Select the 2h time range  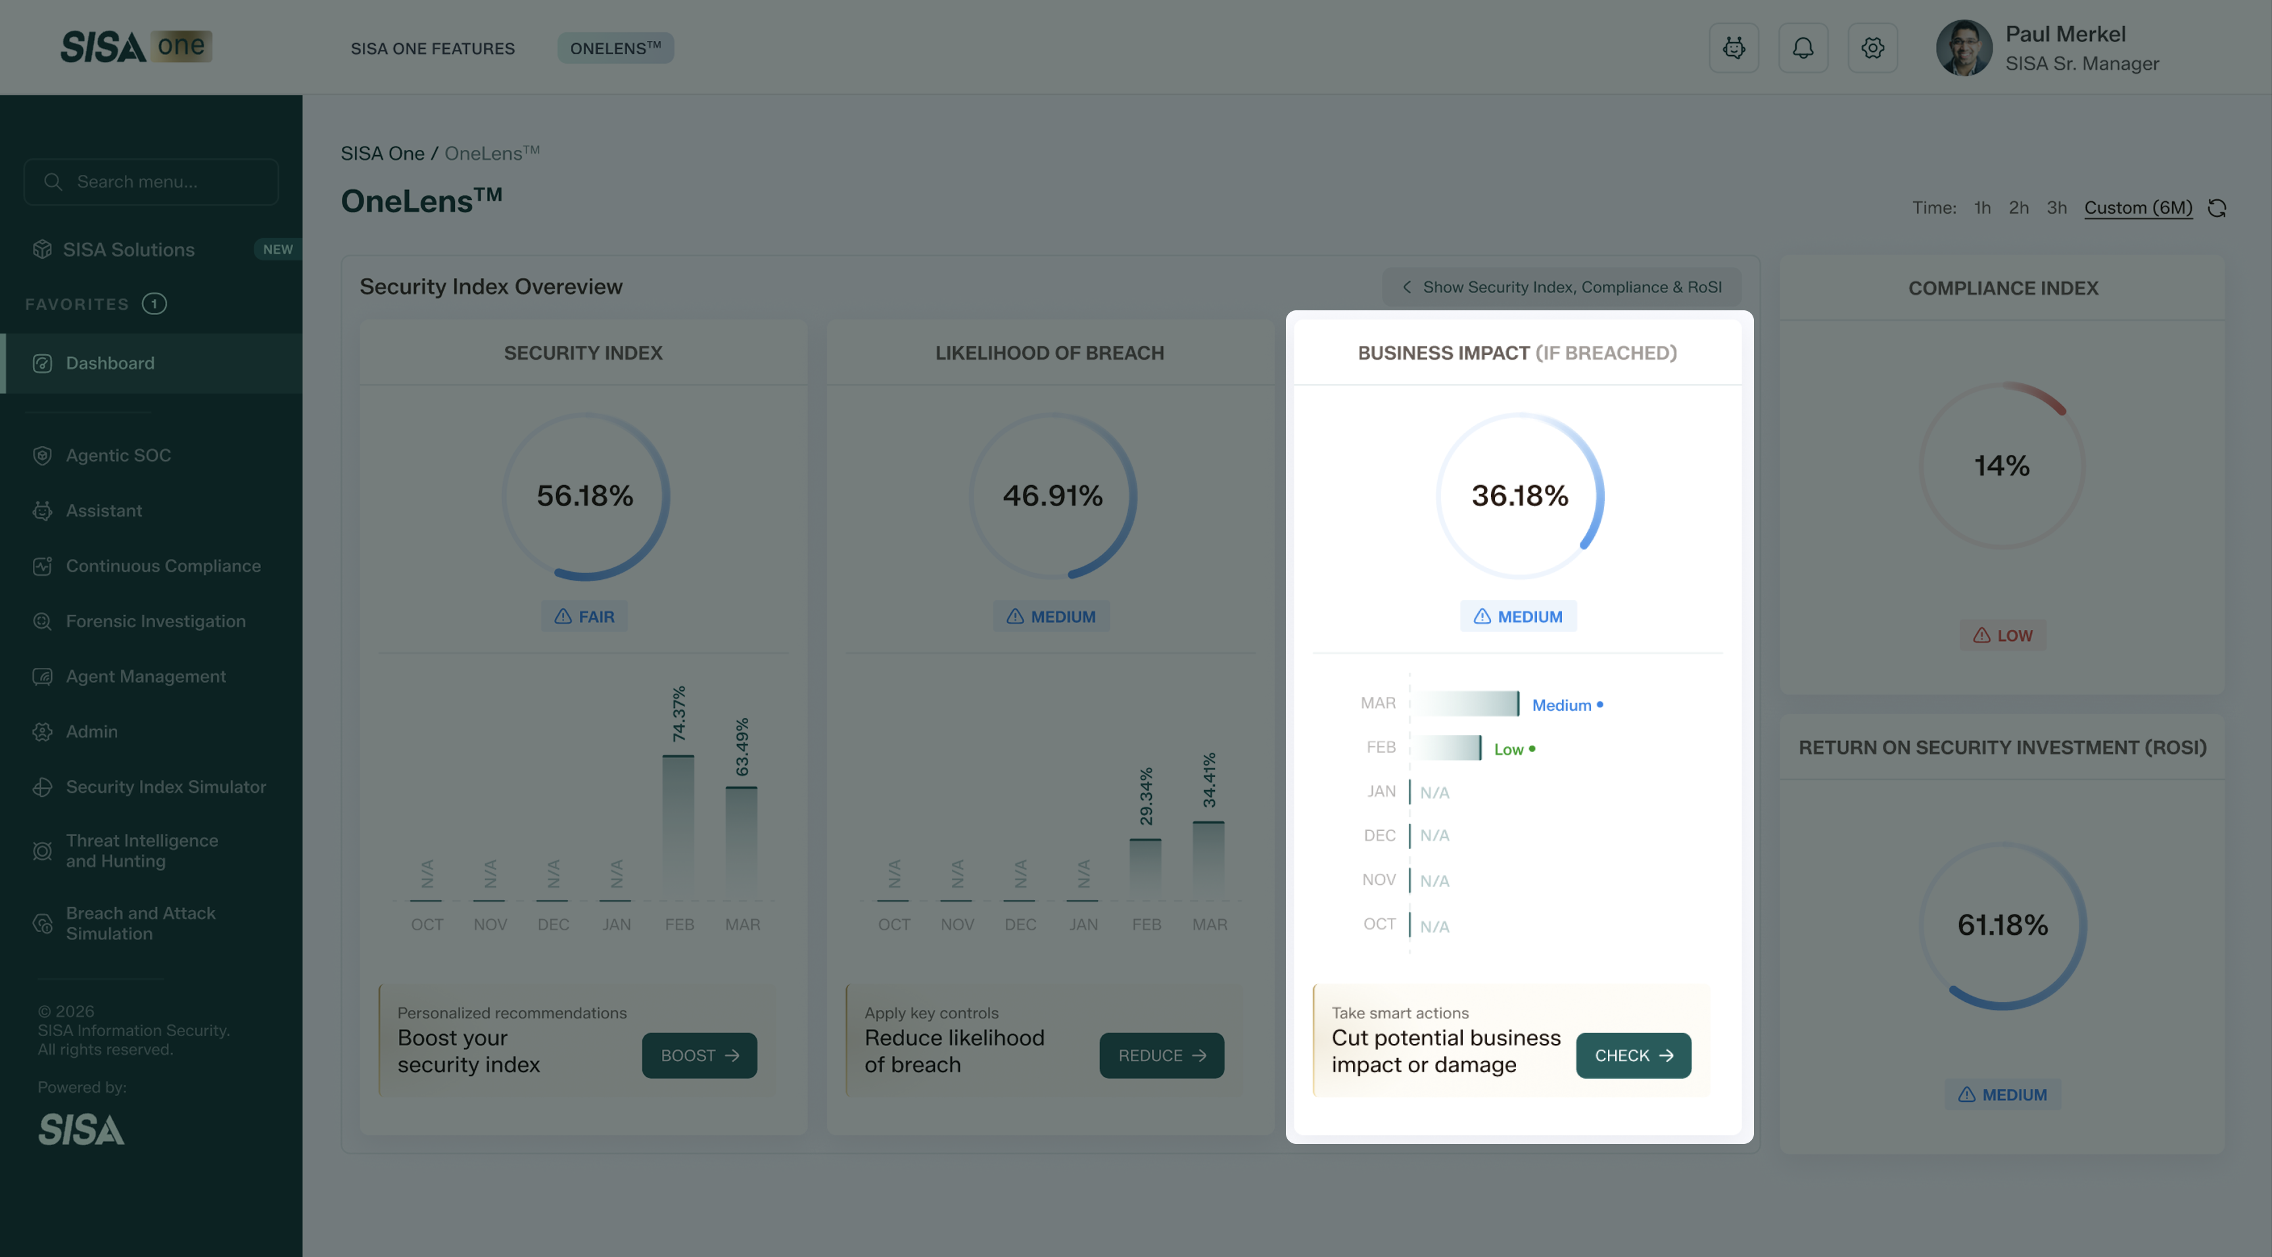[2018, 208]
